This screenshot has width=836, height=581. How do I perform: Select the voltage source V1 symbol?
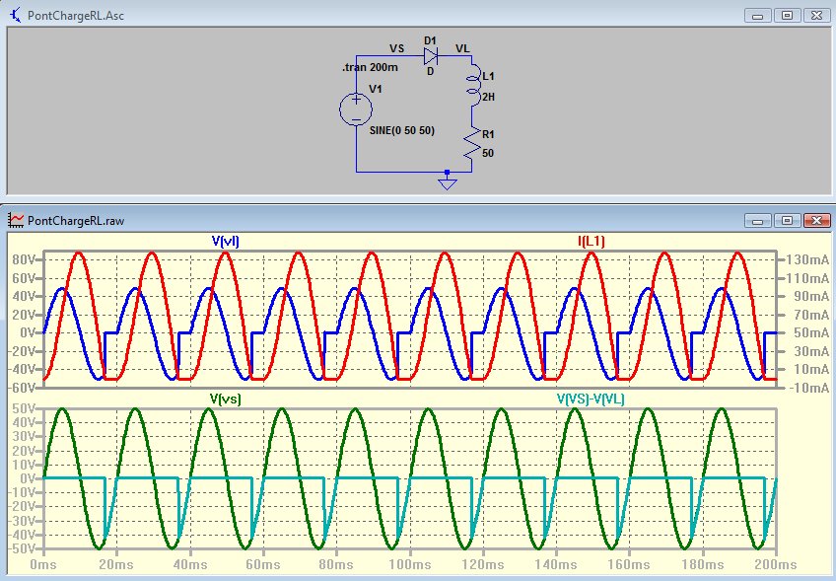click(356, 109)
